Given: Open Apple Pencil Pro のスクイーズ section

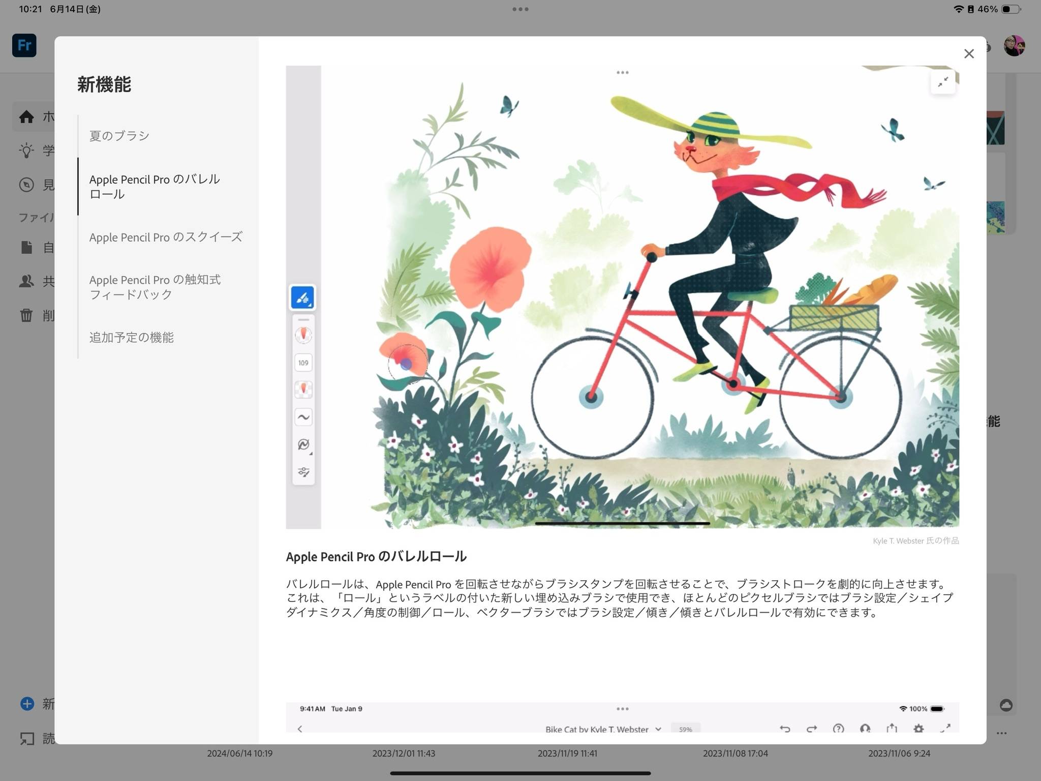Looking at the screenshot, I should coord(166,237).
